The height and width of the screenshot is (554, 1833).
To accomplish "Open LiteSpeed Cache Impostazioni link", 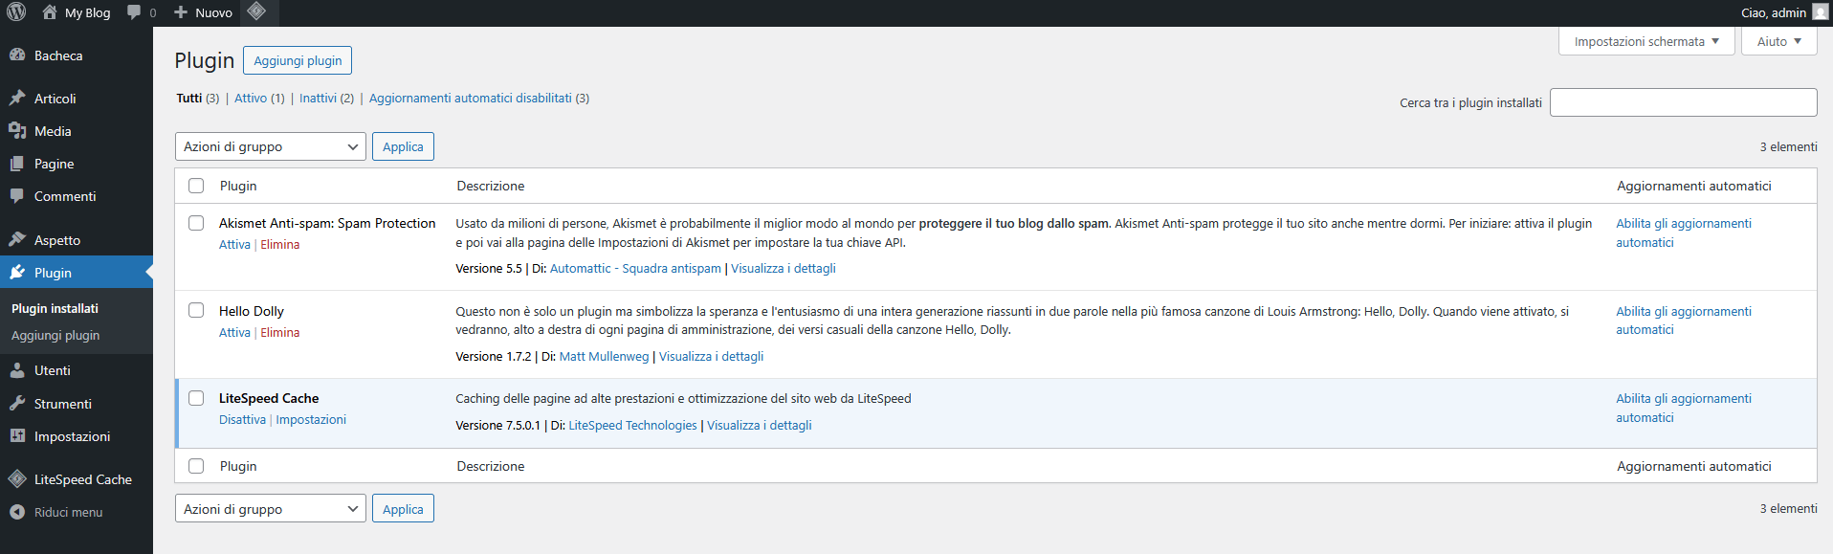I will pos(311,420).
